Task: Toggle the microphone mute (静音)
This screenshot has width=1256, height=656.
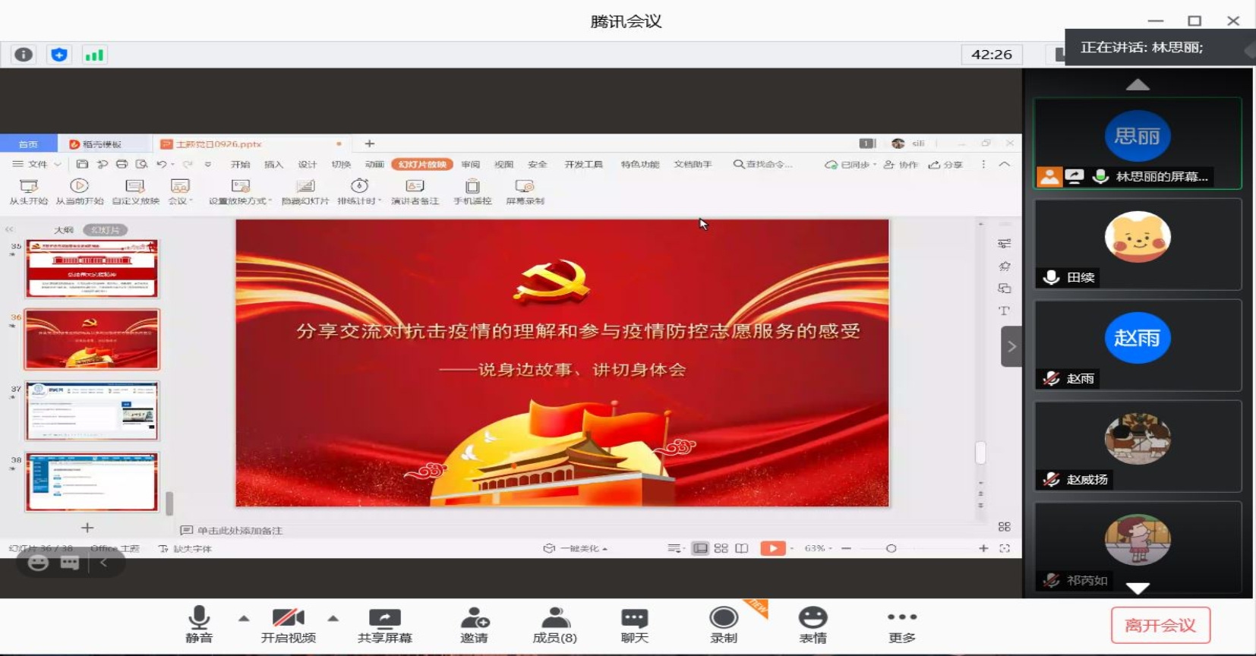Action: click(x=199, y=625)
